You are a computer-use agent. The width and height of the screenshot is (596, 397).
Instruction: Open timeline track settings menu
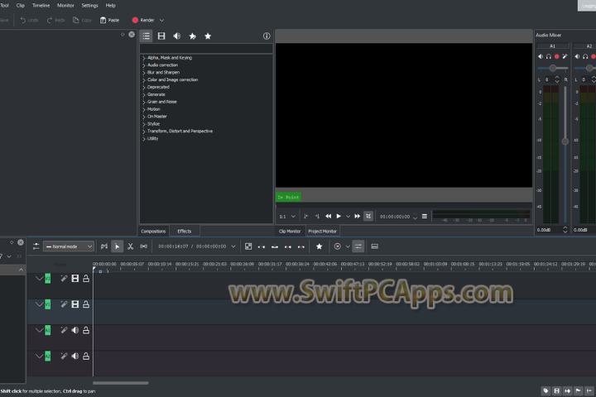[x=36, y=246]
